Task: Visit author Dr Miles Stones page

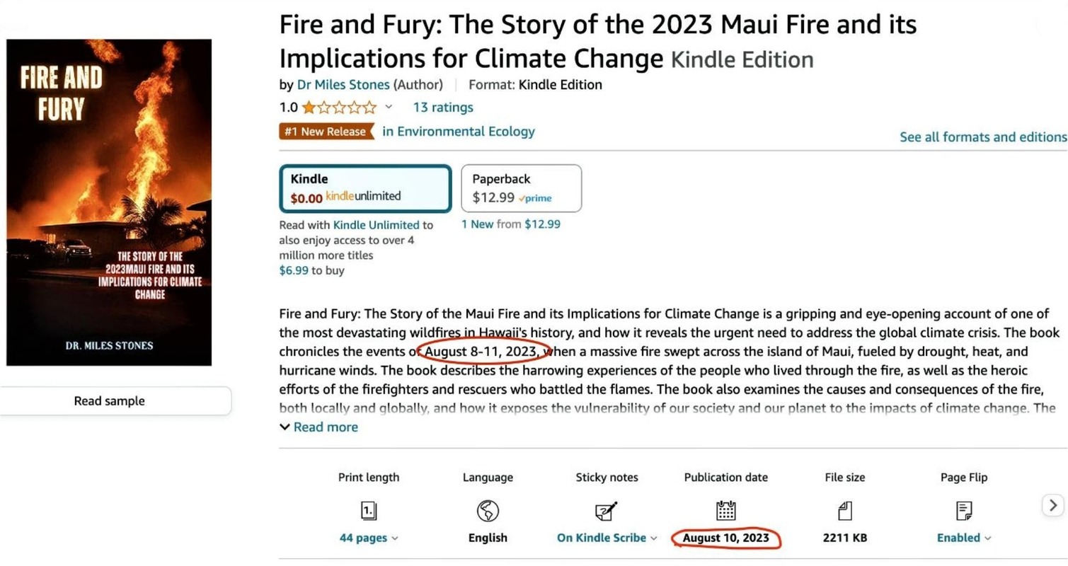Action: [x=343, y=85]
